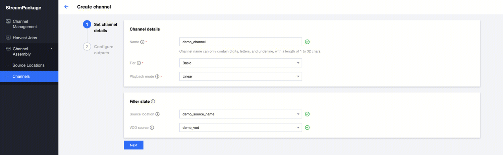Viewport: 503px width, 155px height.
Task: Select step 2 Configure outputs
Action: point(103,50)
